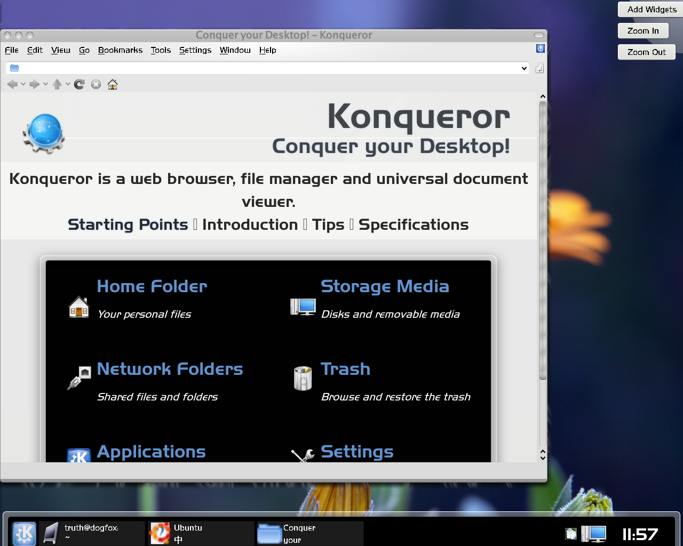This screenshot has width=683, height=546.
Task: Open the Up directory dropdown arrow
Action: 68,84
